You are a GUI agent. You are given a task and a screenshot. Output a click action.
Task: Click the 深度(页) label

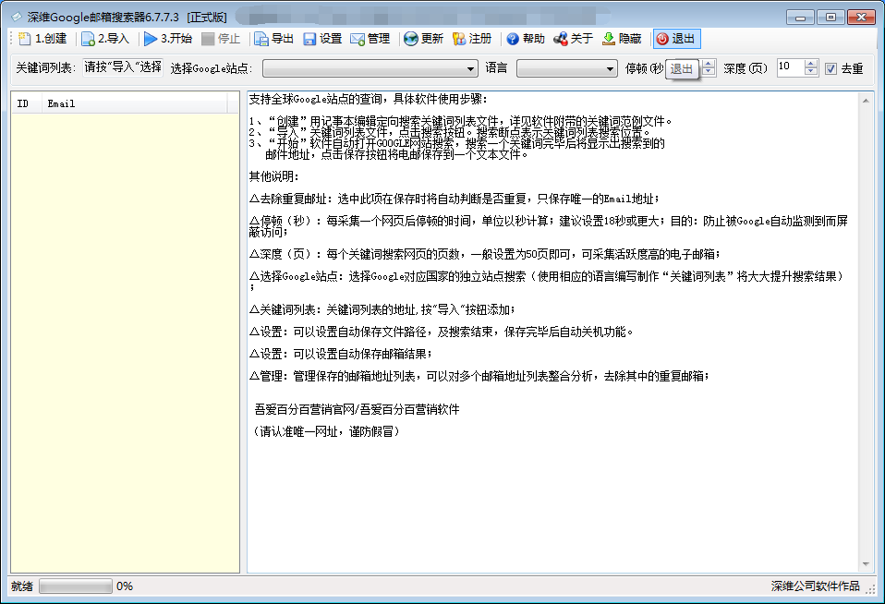pos(745,68)
